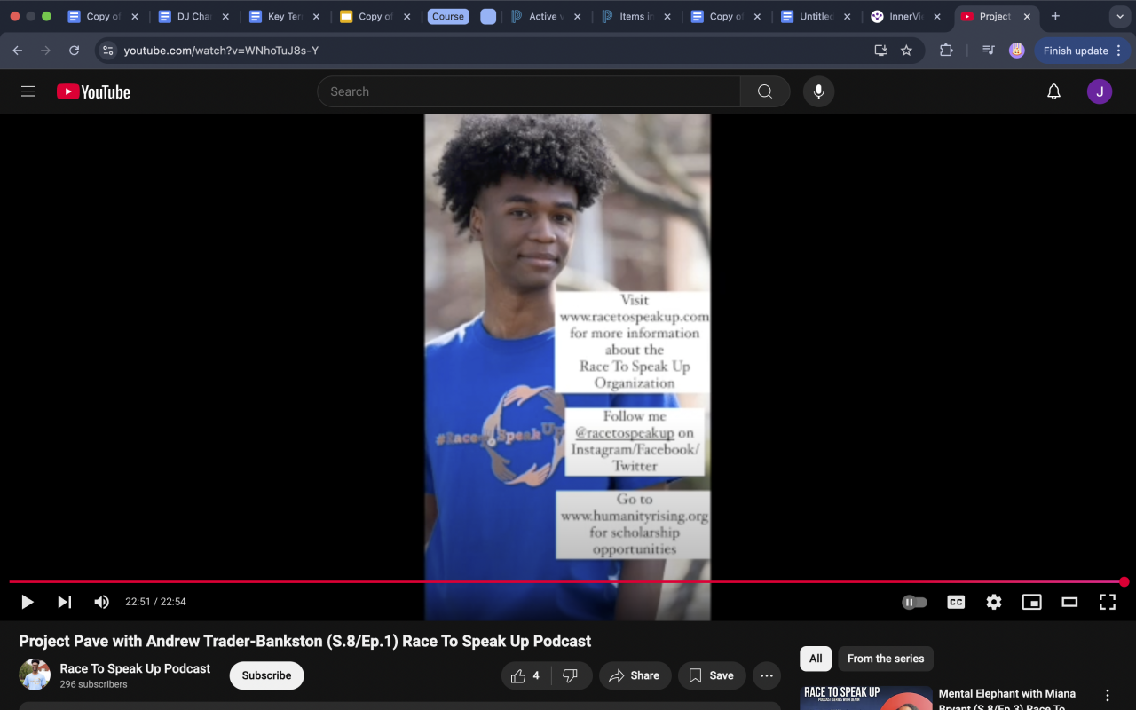Open tab search dropdown in Chrome
Image resolution: width=1136 pixels, height=710 pixels.
pyautogui.click(x=1118, y=17)
